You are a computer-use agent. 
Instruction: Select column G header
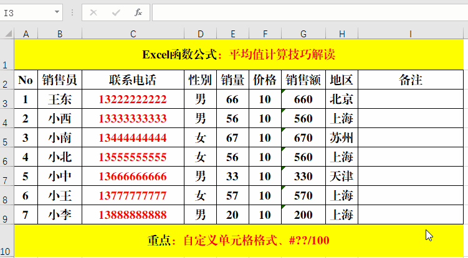[303, 34]
